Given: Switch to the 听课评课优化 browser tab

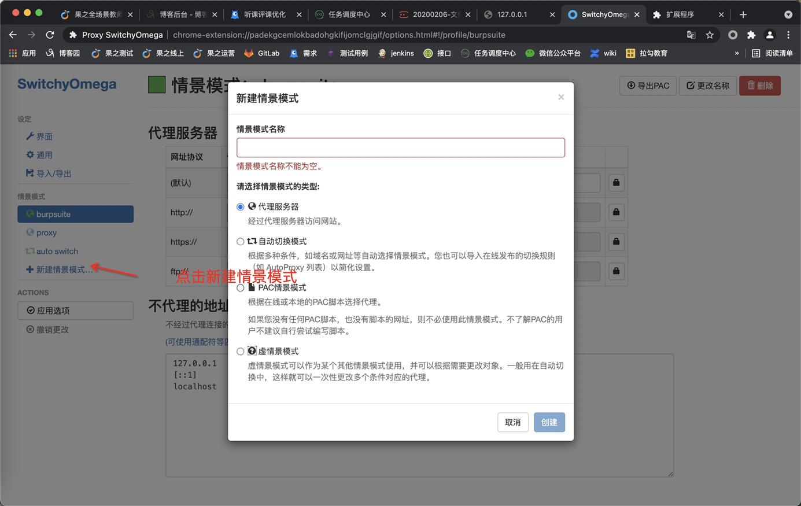Looking at the screenshot, I should (266, 14).
